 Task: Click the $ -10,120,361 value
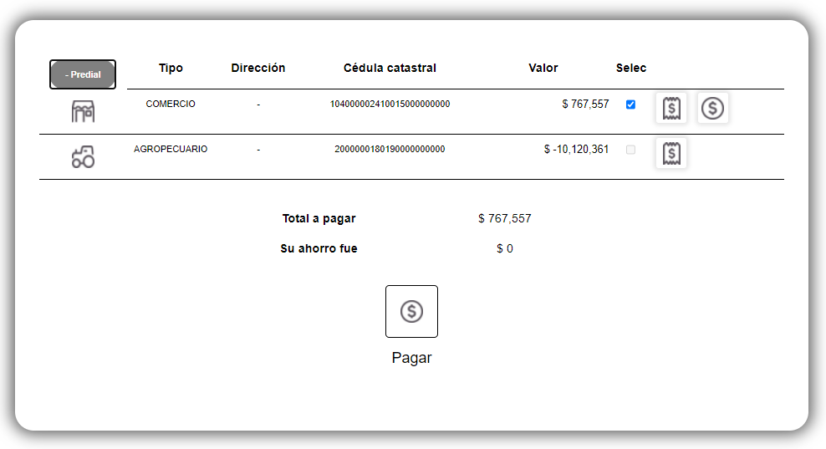pyautogui.click(x=576, y=150)
